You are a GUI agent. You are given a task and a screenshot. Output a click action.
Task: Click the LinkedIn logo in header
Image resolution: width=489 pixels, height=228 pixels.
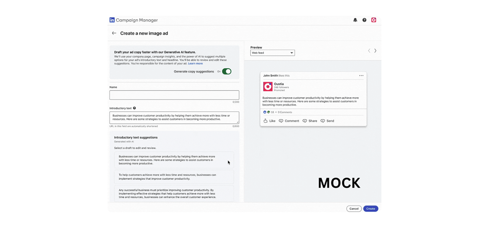click(x=112, y=20)
